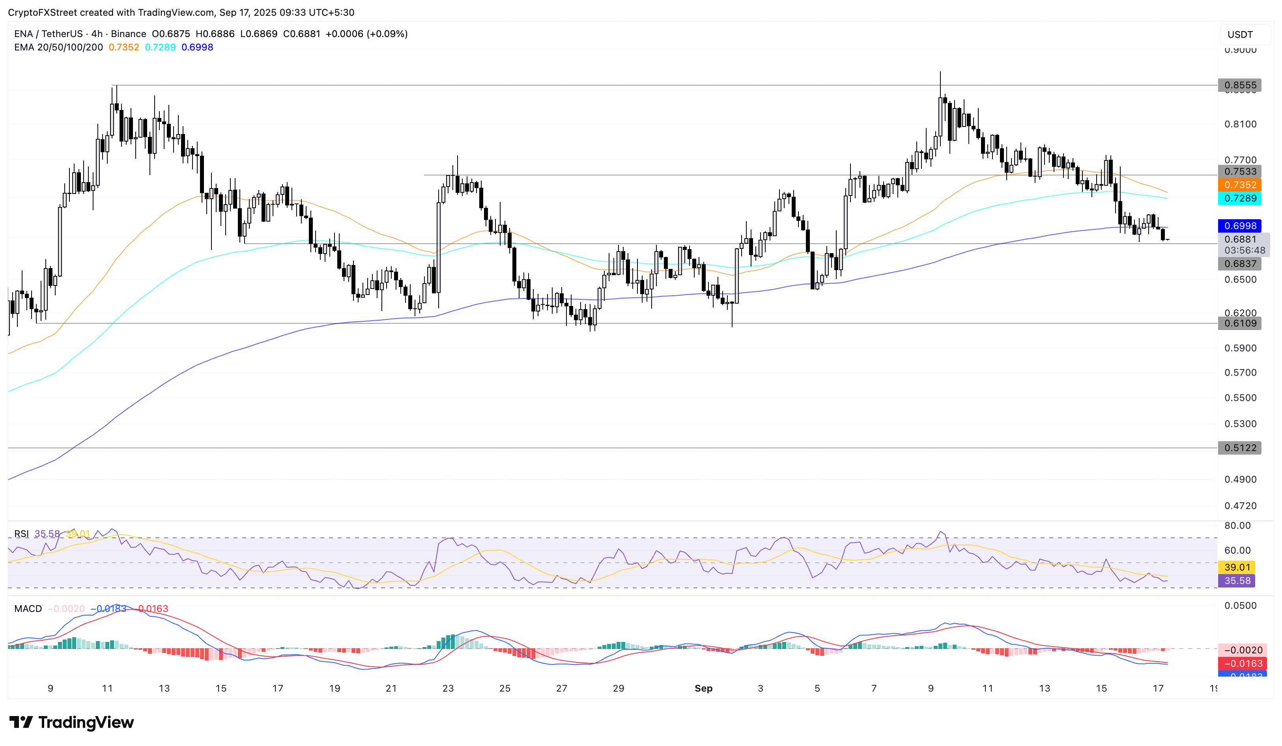Image resolution: width=1282 pixels, height=746 pixels.
Task: Click the Sep month marker on time axis
Action: point(704,688)
